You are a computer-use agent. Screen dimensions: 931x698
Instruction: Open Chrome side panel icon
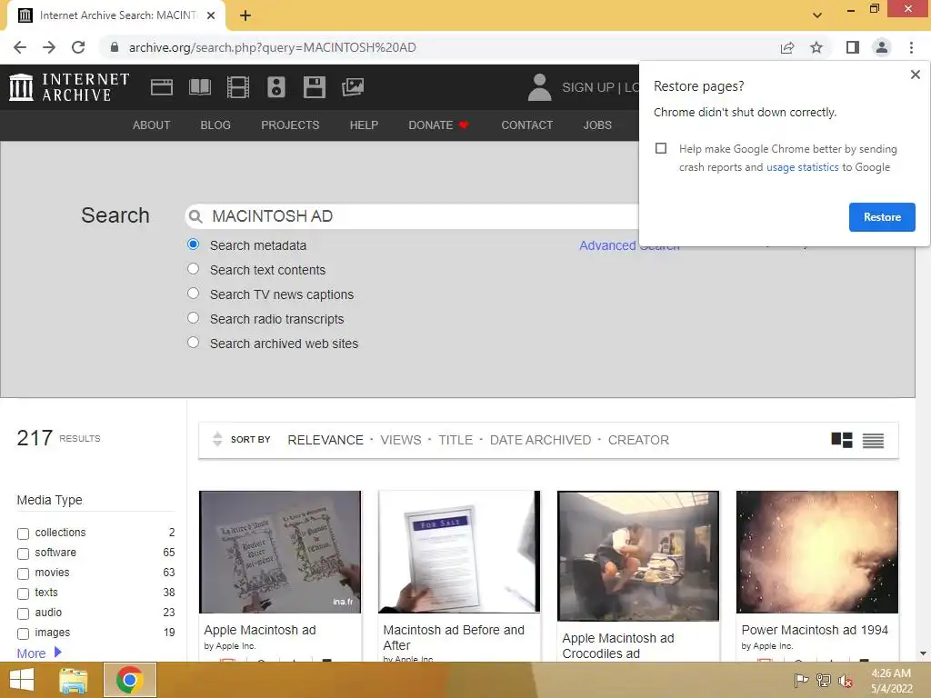point(853,47)
